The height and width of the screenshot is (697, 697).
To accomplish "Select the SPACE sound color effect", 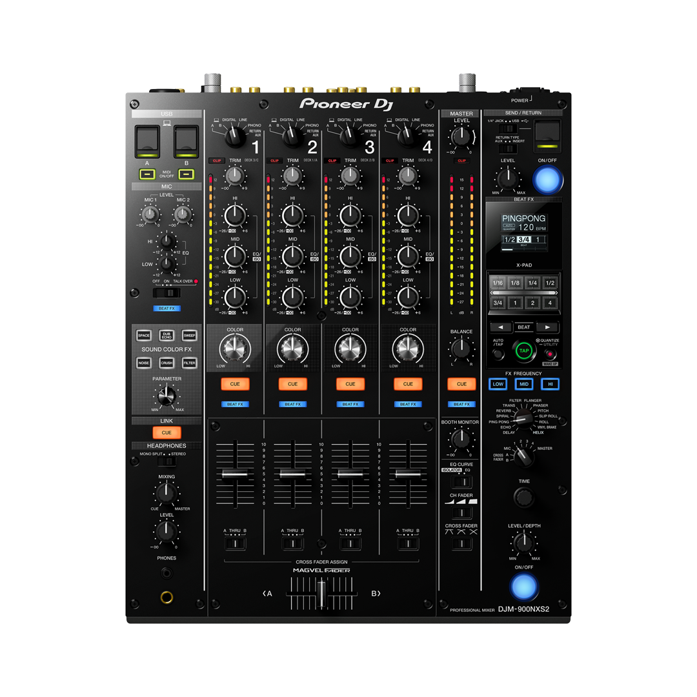I will click(x=143, y=336).
